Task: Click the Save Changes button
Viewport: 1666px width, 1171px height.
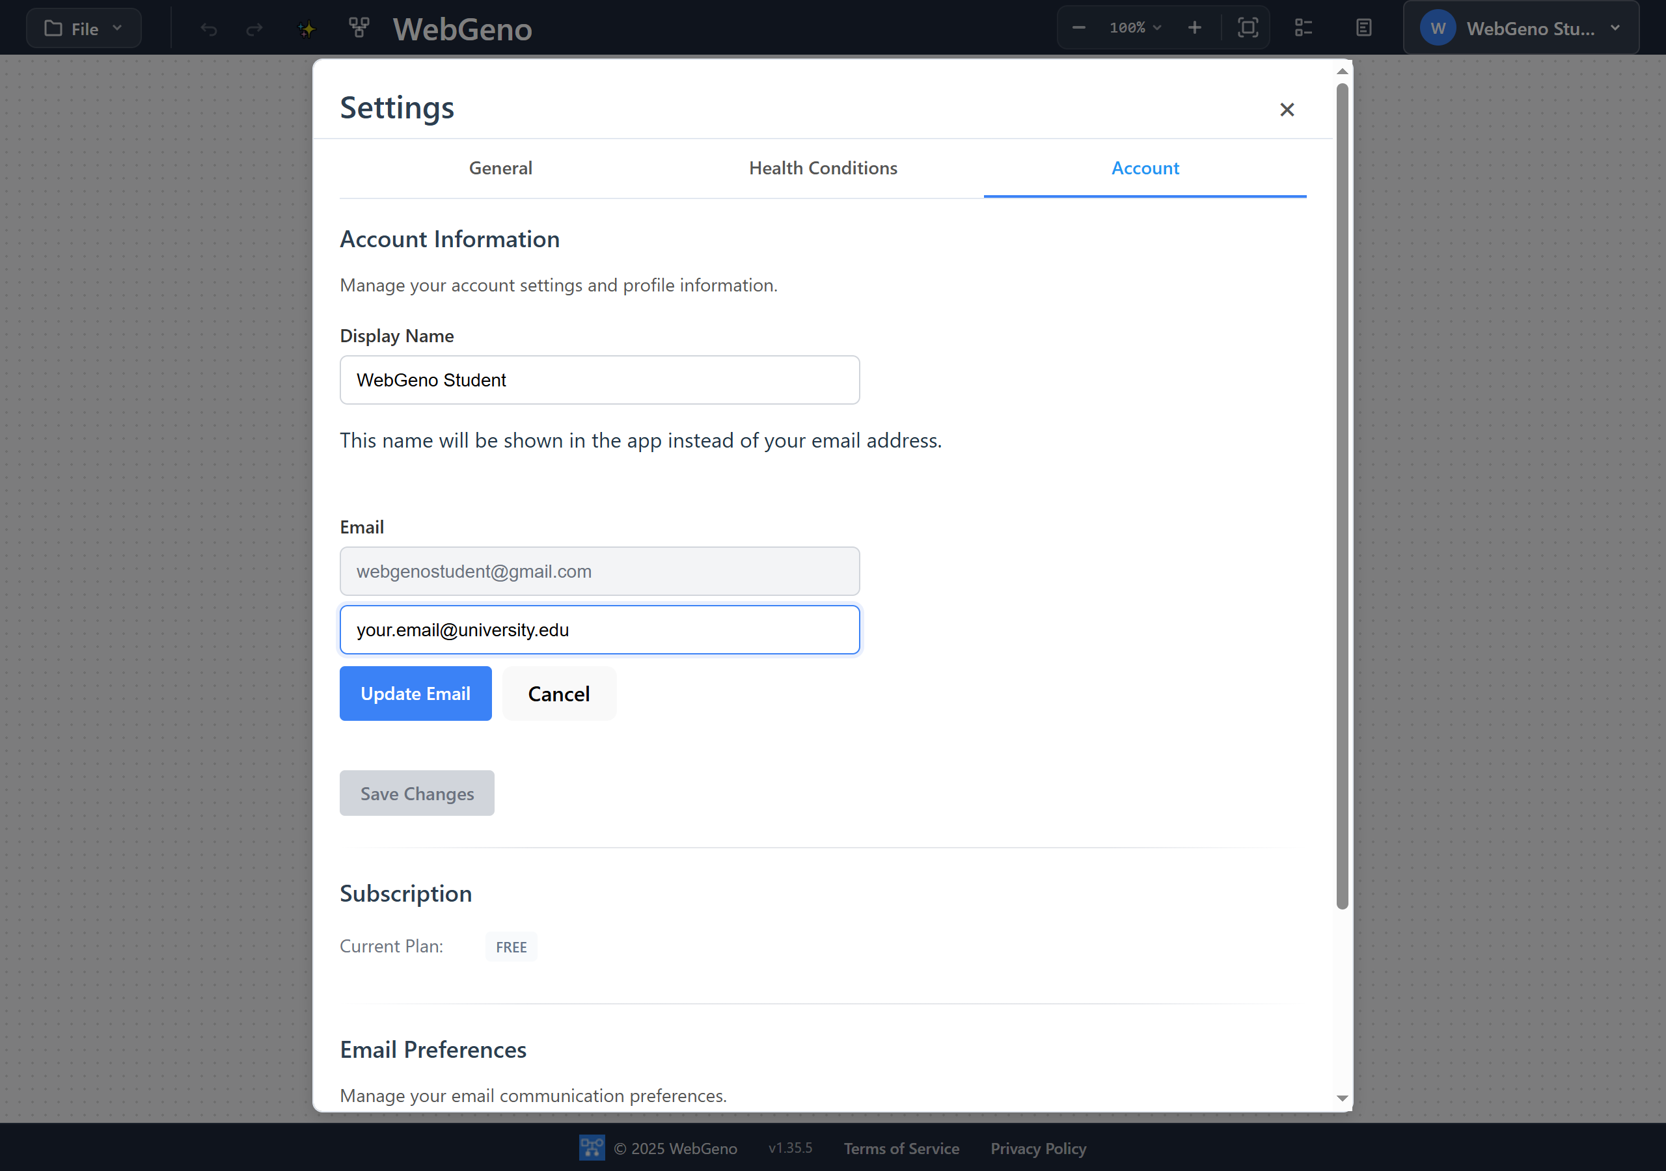Action: coord(416,793)
